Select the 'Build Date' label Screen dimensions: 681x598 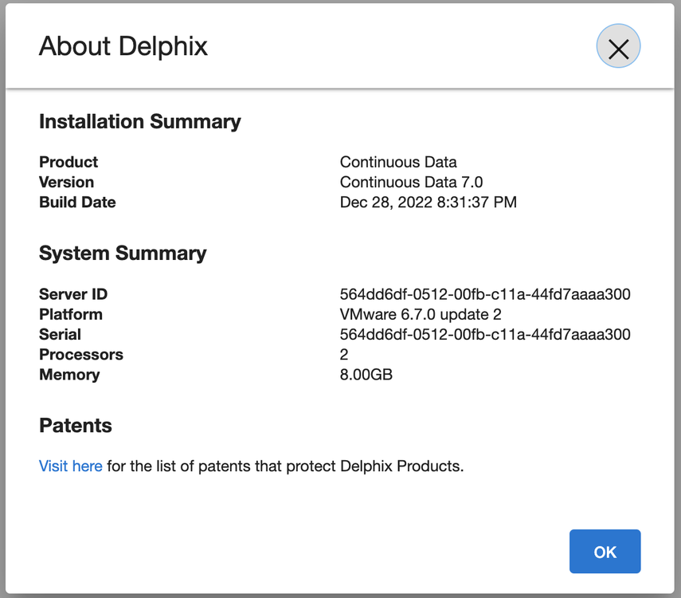coord(77,202)
